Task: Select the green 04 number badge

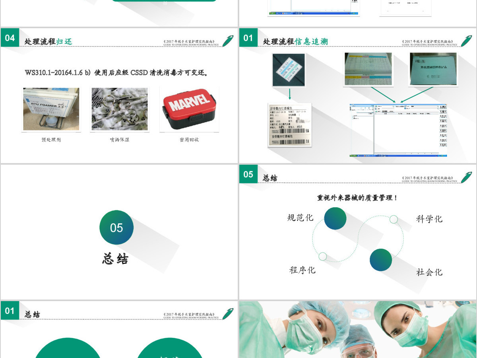Action: (x=10, y=38)
